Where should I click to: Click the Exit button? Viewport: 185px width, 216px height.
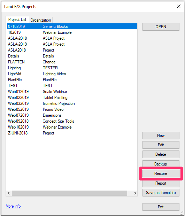click(161, 207)
